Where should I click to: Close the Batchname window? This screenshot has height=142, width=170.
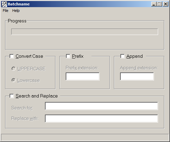coord(166,4)
